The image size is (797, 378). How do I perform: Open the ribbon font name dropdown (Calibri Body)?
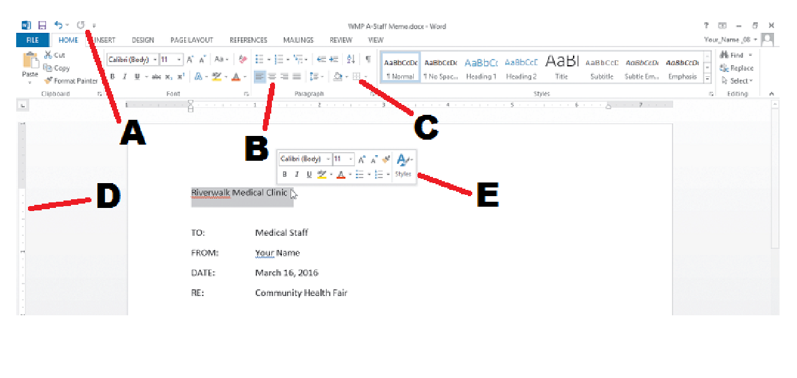coord(154,60)
